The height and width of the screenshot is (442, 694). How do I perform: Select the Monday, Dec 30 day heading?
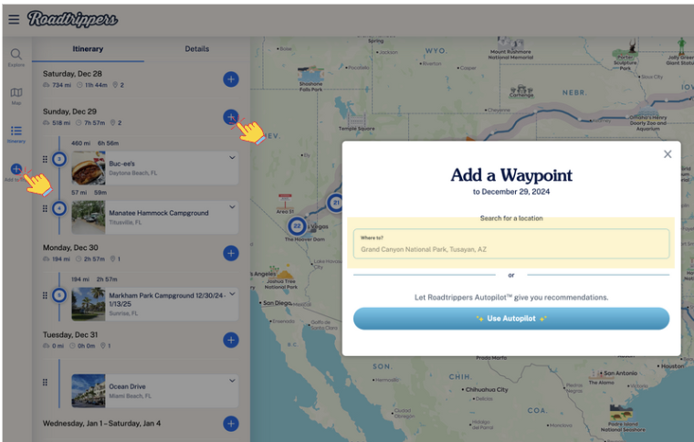coord(70,247)
